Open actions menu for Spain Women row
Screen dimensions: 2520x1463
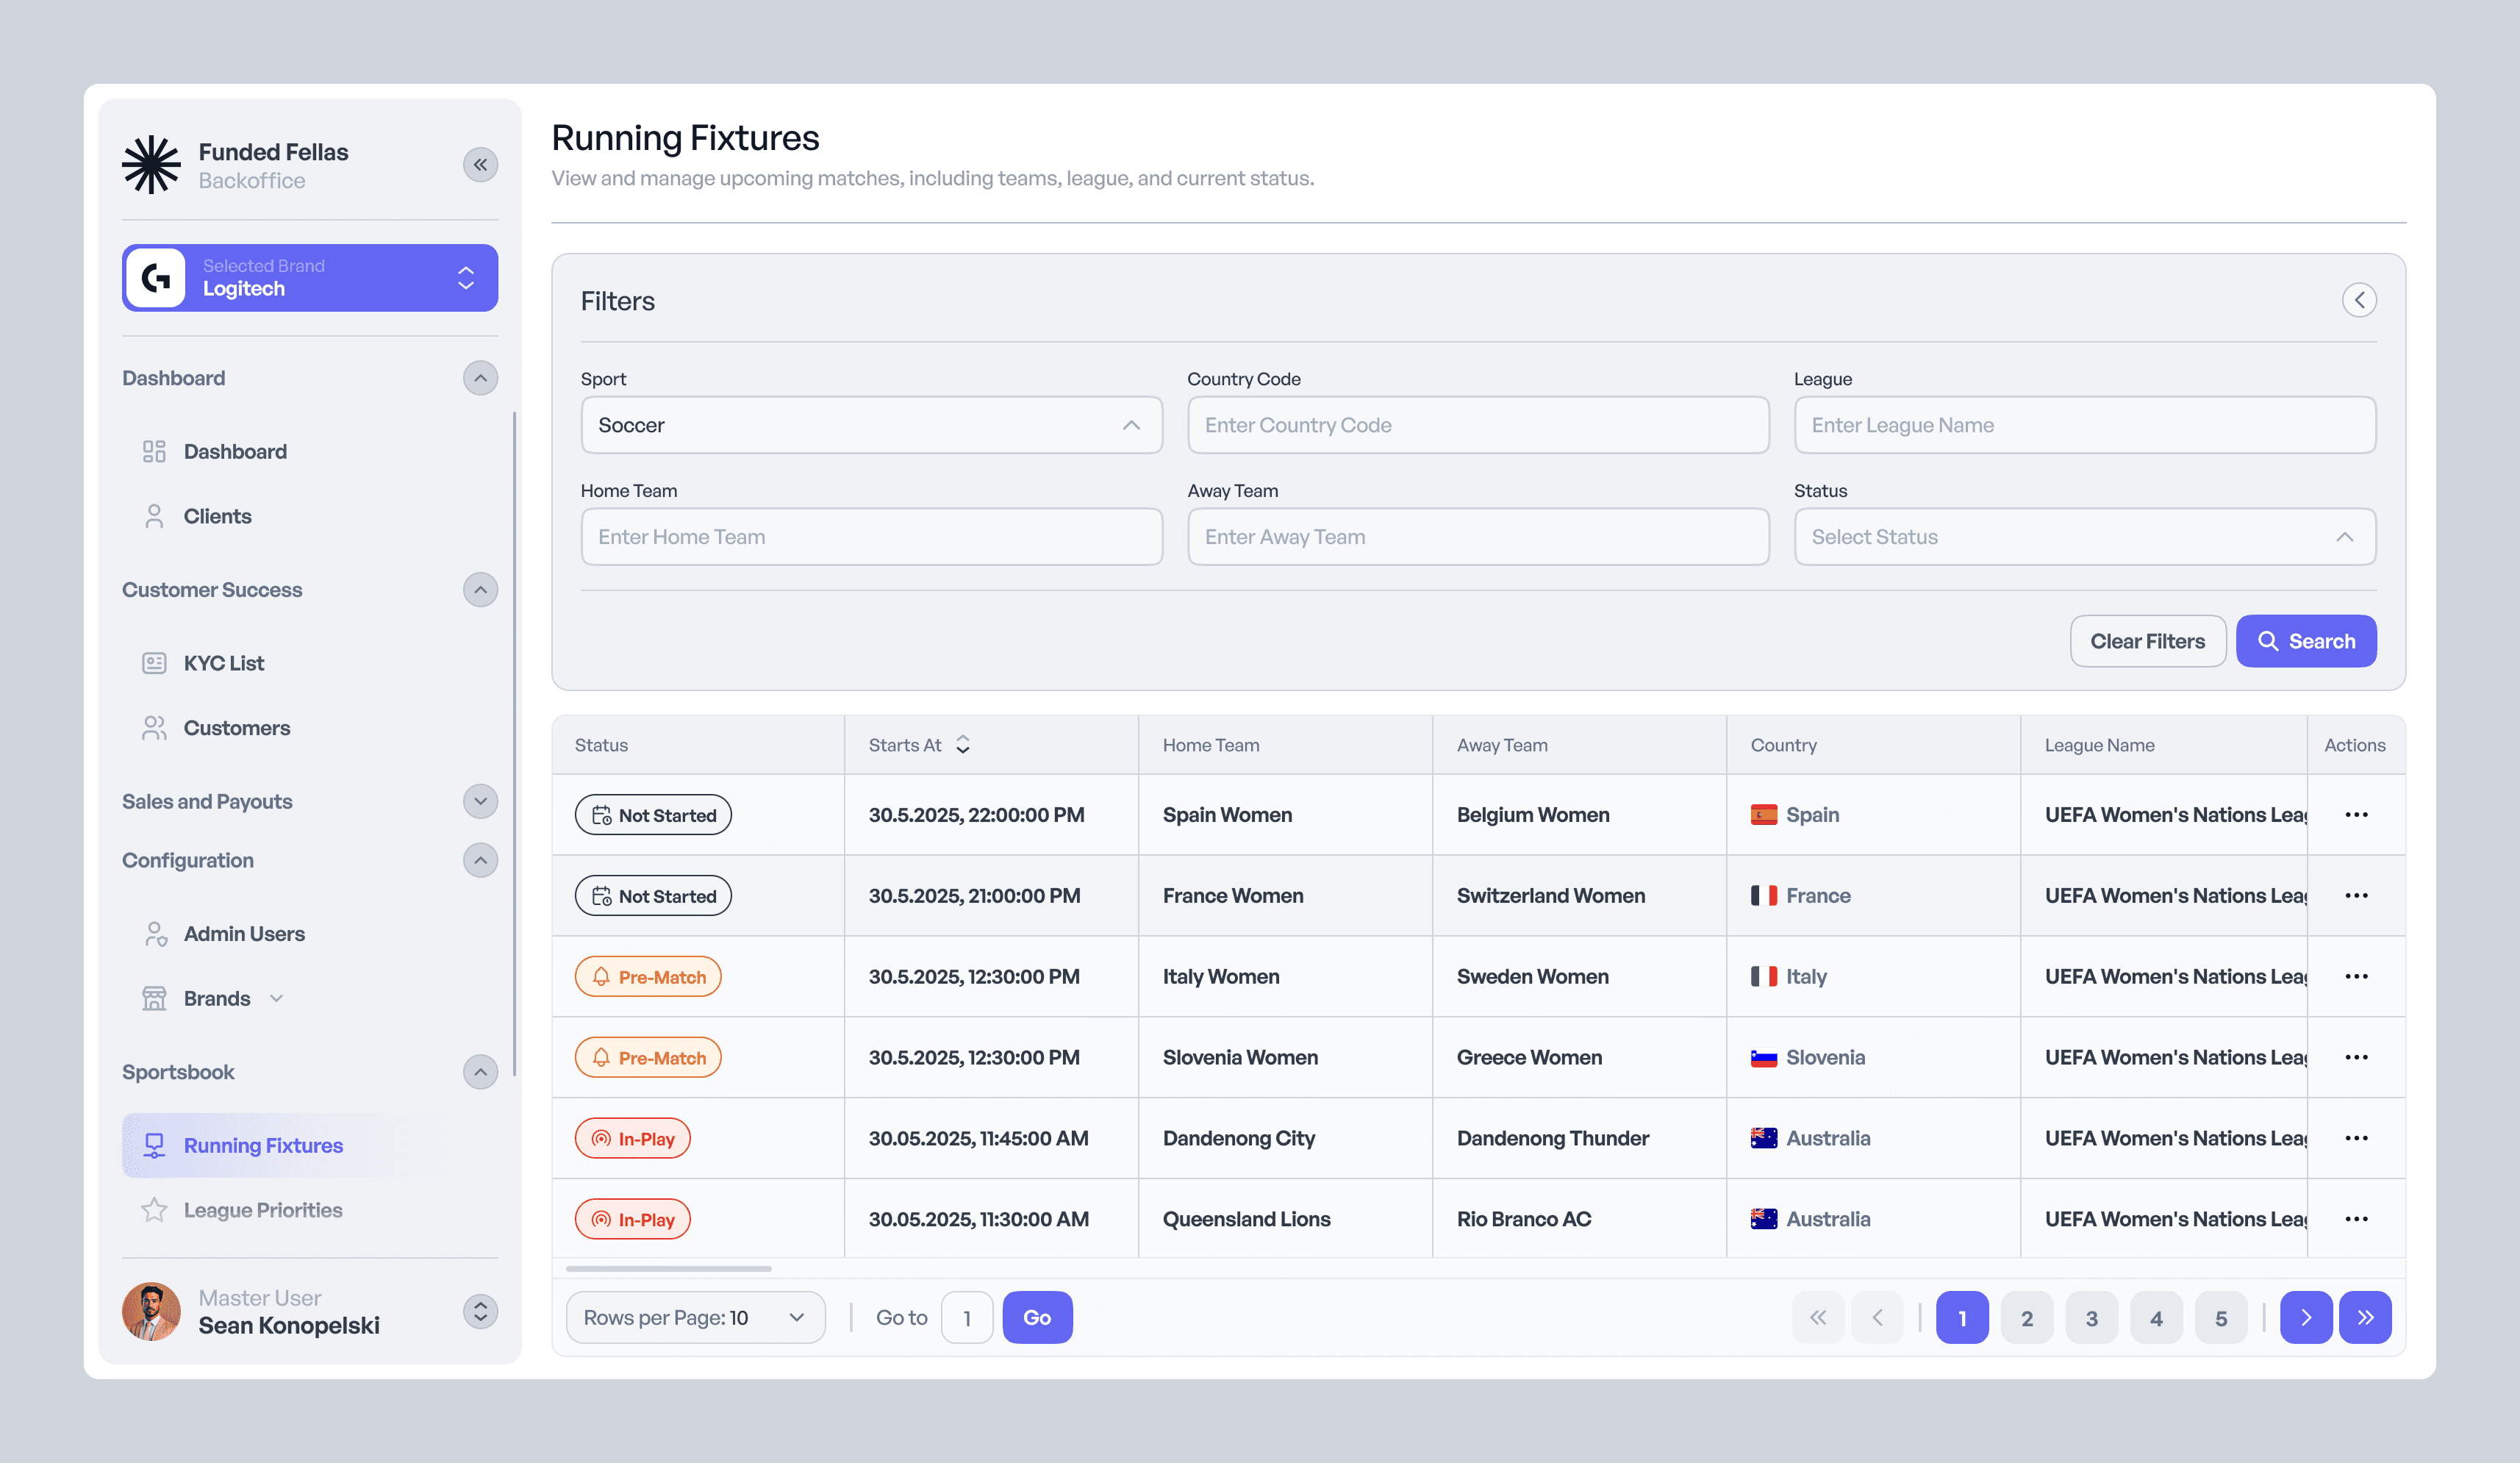point(2355,815)
